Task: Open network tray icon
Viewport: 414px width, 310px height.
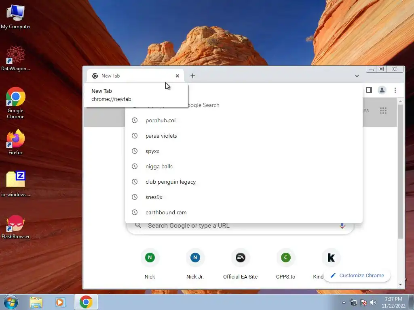Action: click(353, 302)
